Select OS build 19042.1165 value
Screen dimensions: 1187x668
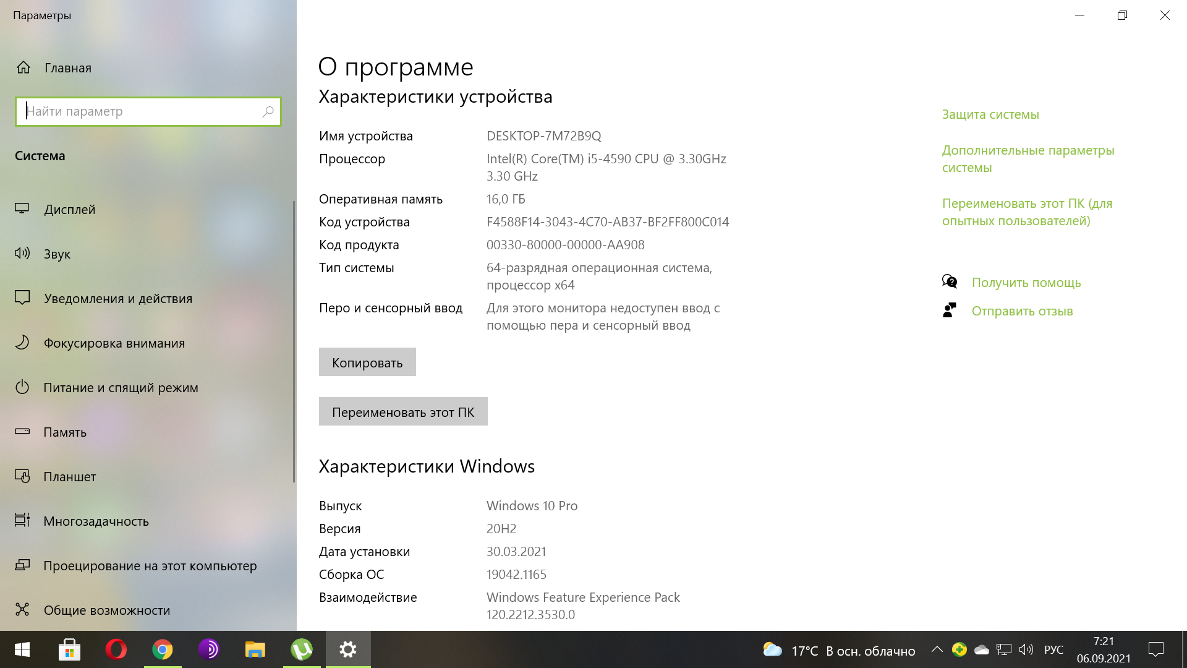tap(516, 574)
